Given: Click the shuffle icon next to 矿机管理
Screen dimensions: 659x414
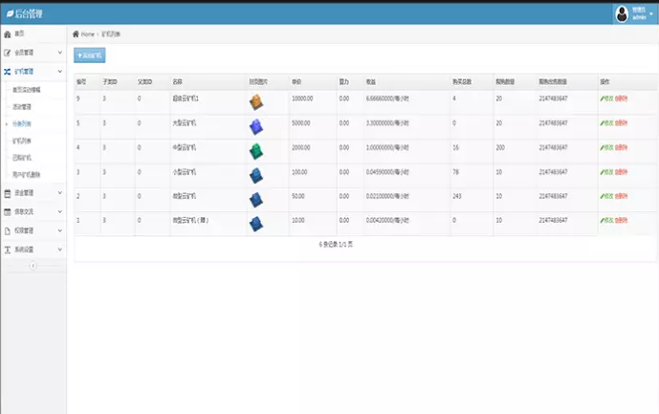Looking at the screenshot, I should 7,72.
